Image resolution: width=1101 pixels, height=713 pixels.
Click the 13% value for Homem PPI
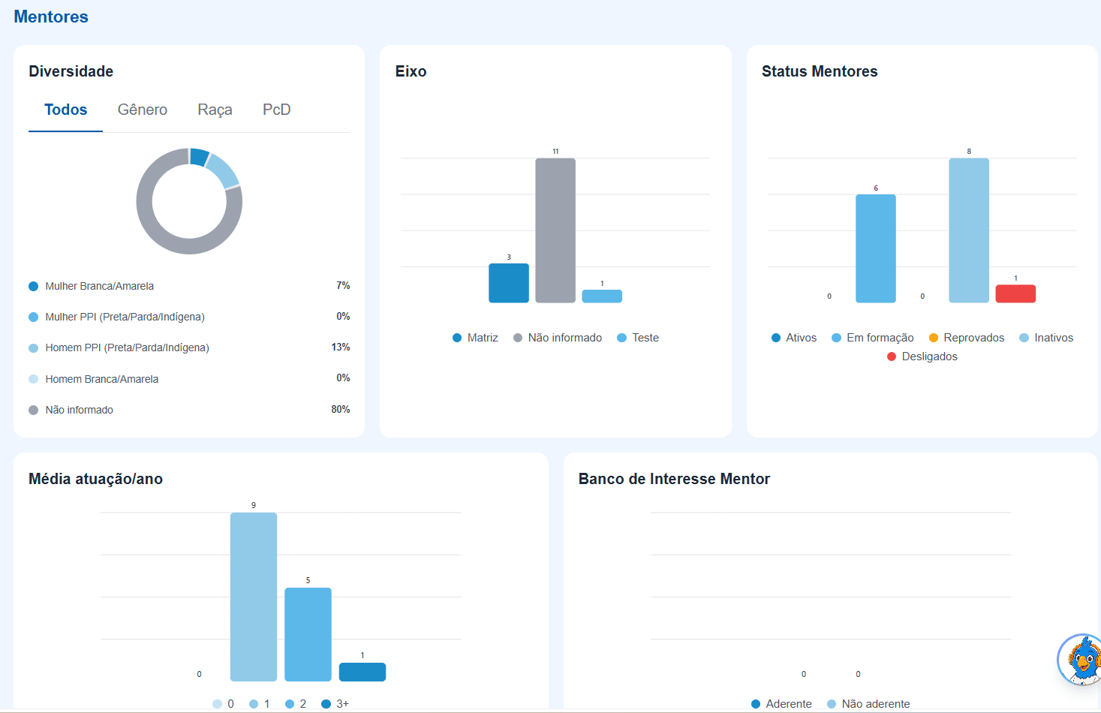point(341,347)
